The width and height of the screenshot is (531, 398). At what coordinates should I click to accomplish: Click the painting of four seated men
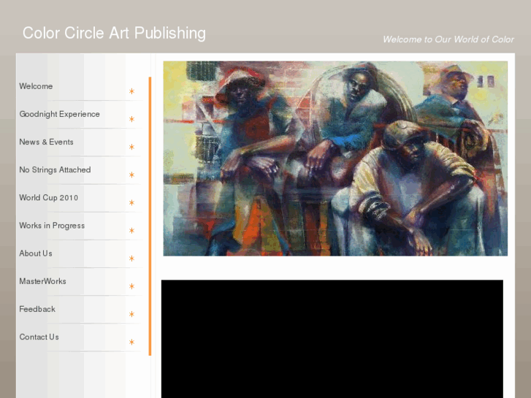335,158
